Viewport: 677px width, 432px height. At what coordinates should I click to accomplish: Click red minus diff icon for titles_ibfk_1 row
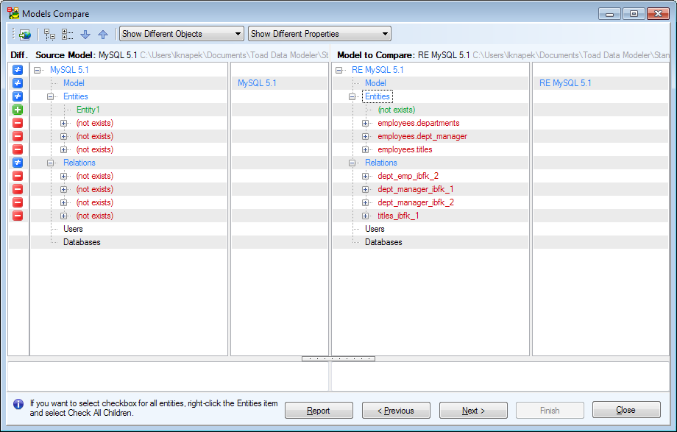[18, 216]
